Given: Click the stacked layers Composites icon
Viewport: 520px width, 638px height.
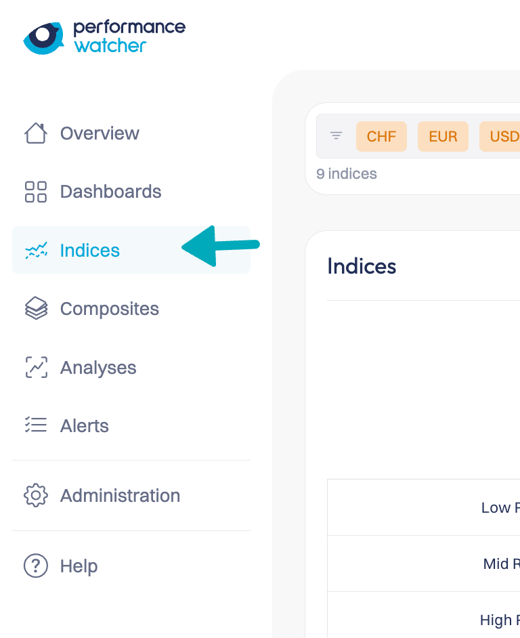Looking at the screenshot, I should [x=36, y=309].
